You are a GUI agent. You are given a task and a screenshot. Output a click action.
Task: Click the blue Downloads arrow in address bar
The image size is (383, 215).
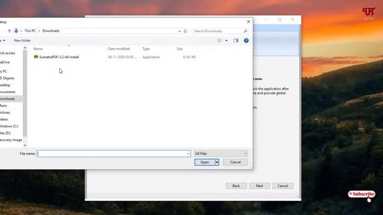(x=16, y=30)
